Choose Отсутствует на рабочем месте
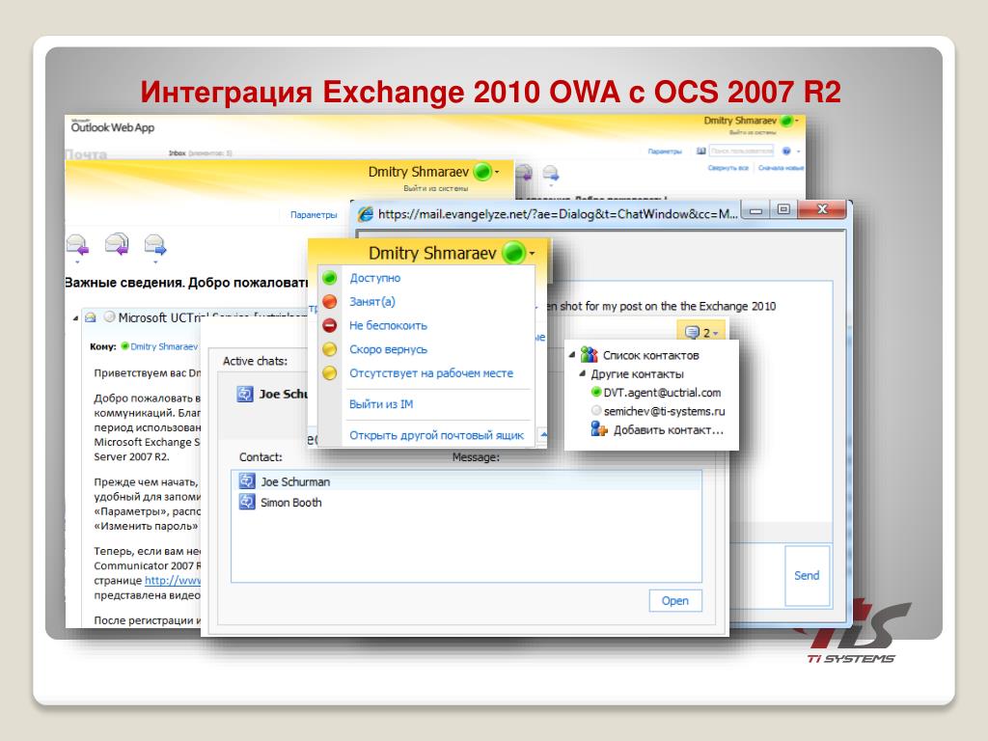Image resolution: width=988 pixels, height=741 pixels. (431, 373)
